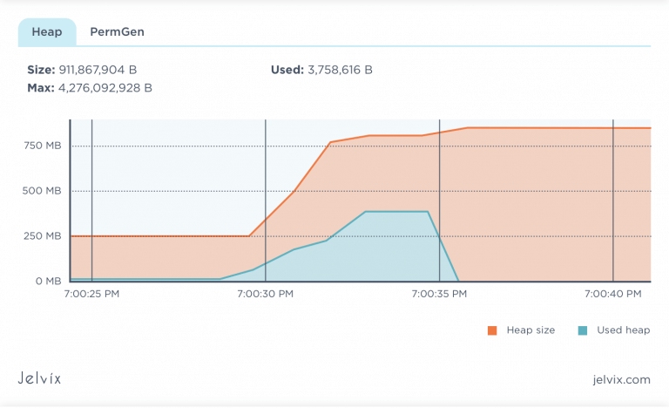Click the Max value 4,276,092,928 B
Viewport: 669px width, 408px height.
click(104, 87)
